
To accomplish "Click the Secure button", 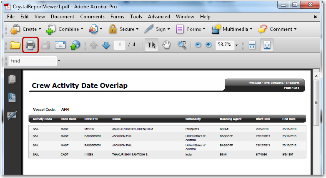I will tap(122, 29).
